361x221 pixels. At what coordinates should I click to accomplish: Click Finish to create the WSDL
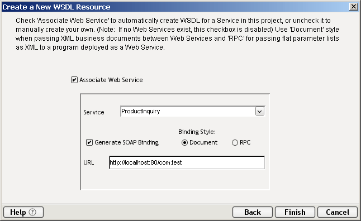pos(295,212)
